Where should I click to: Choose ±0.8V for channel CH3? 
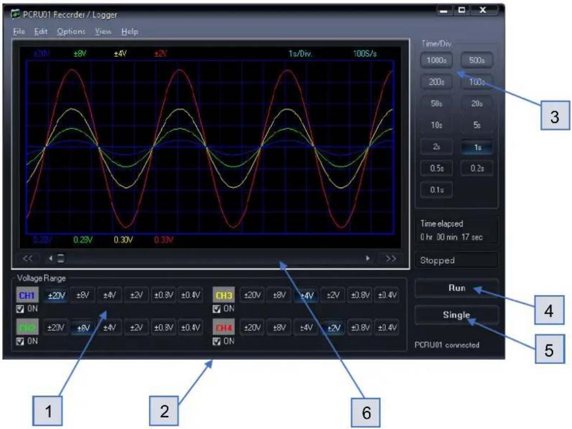pos(360,295)
